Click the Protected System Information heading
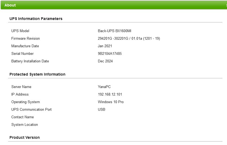 pos(37,74)
